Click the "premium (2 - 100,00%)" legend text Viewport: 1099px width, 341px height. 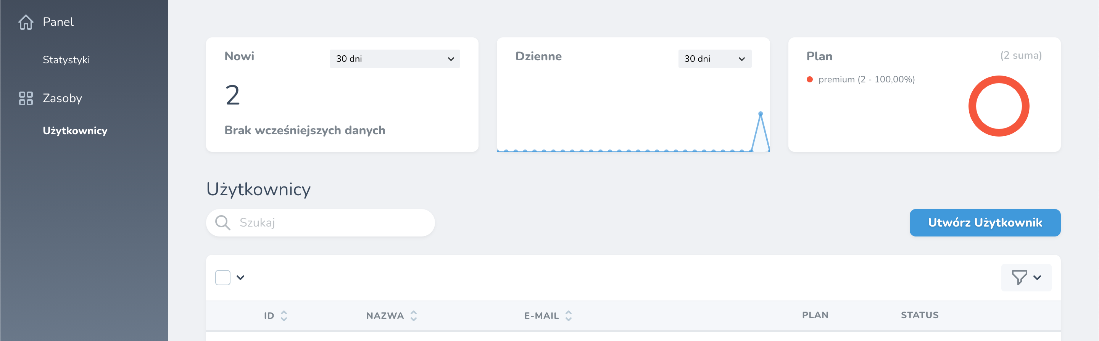(x=867, y=80)
